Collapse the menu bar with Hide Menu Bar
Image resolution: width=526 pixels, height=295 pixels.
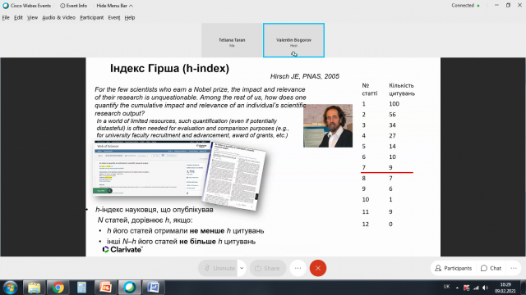[114, 6]
